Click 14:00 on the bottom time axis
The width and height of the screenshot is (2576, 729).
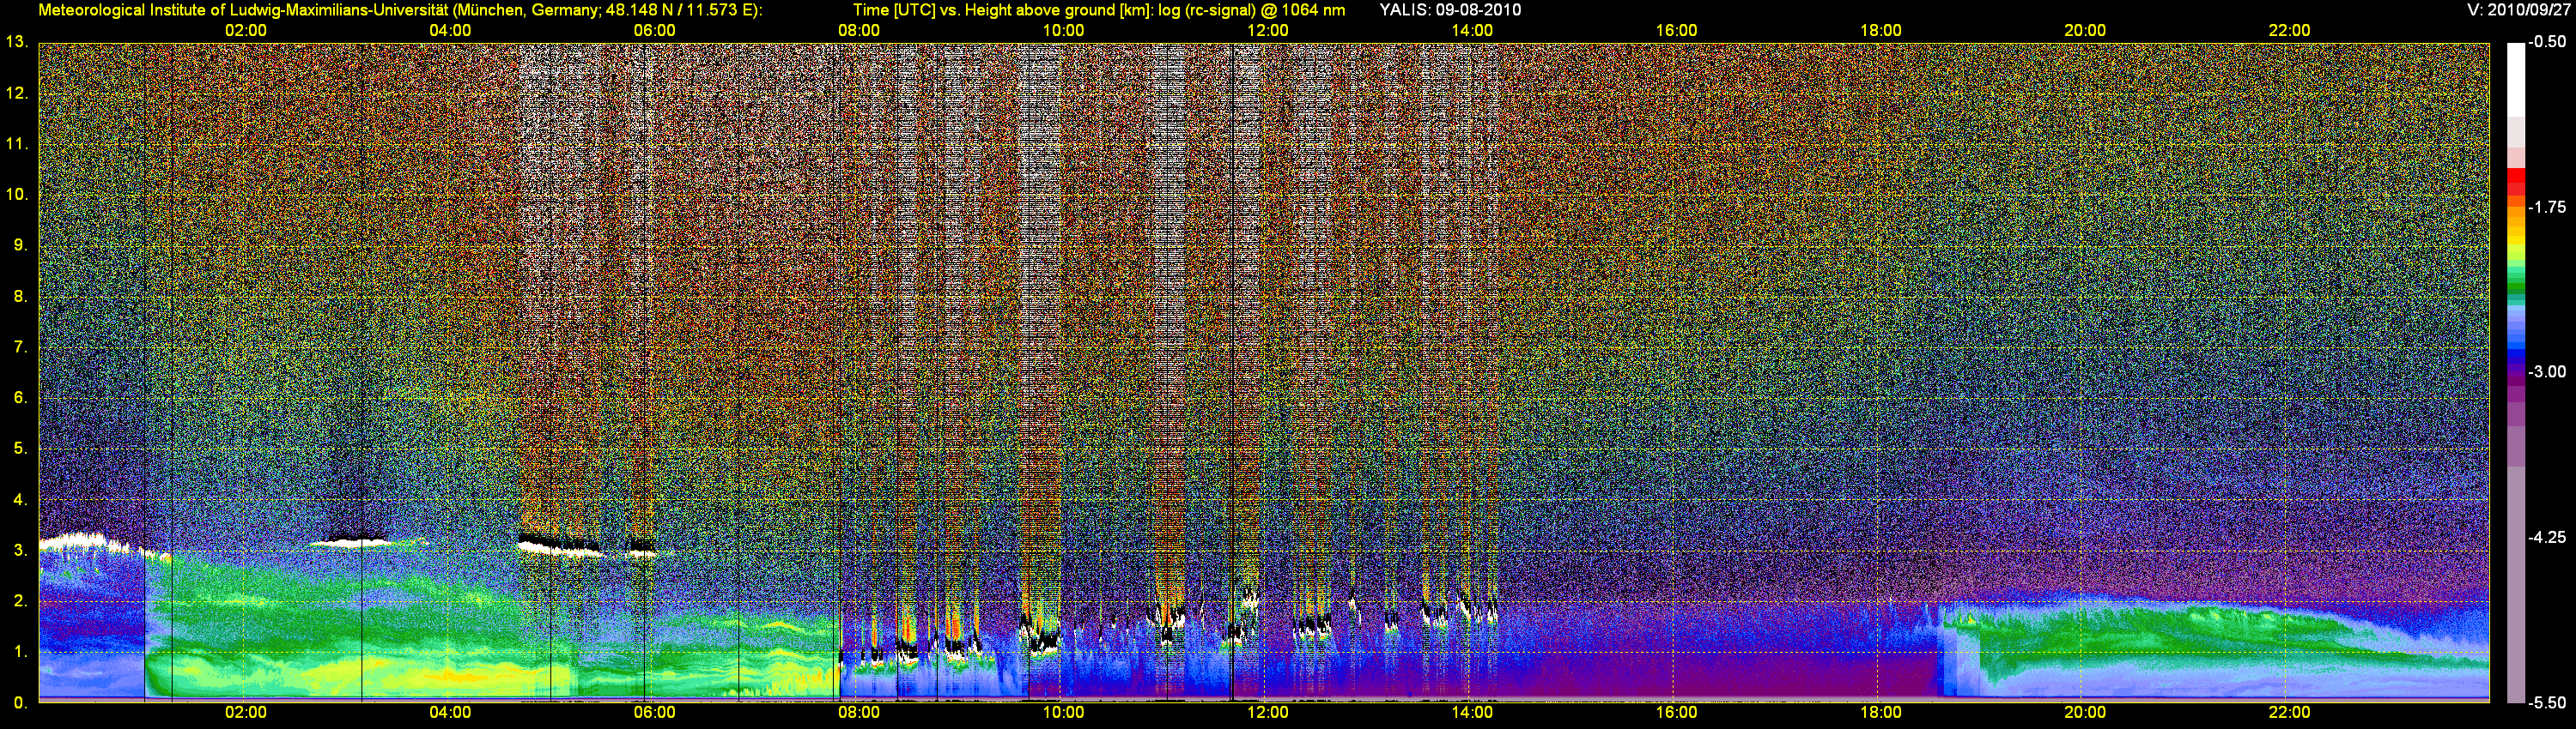tap(1472, 713)
